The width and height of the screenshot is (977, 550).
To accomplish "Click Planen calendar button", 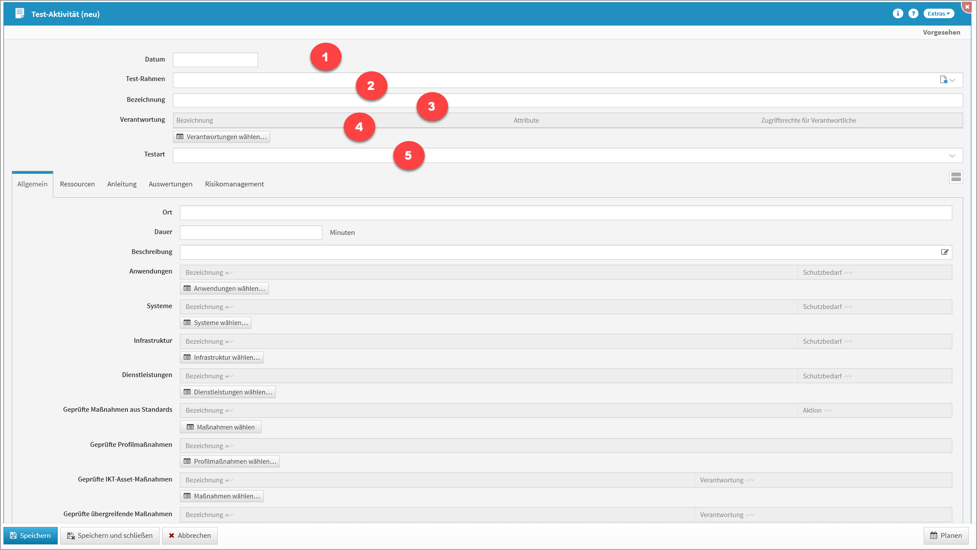I will click(x=946, y=536).
